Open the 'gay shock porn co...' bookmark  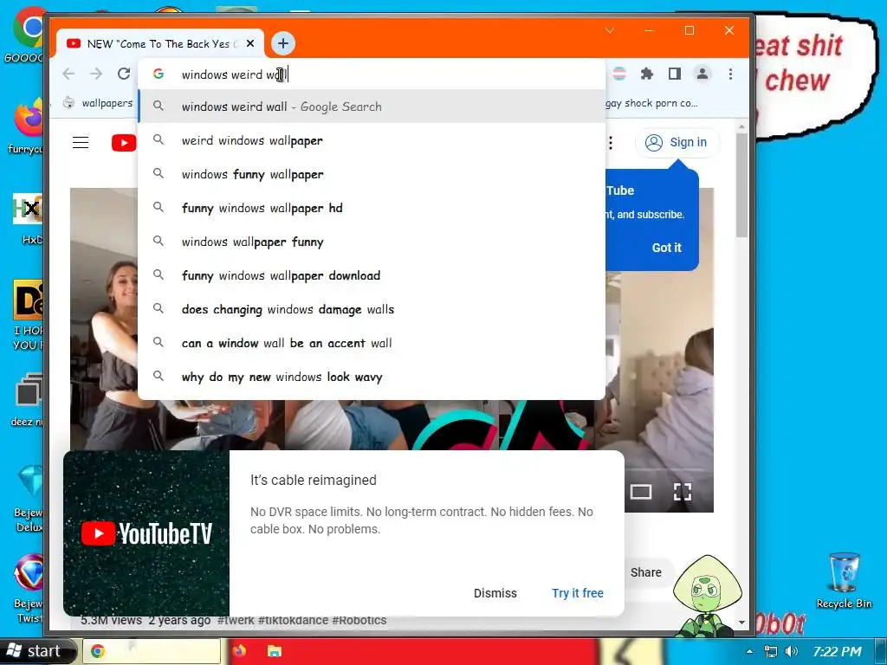point(651,103)
